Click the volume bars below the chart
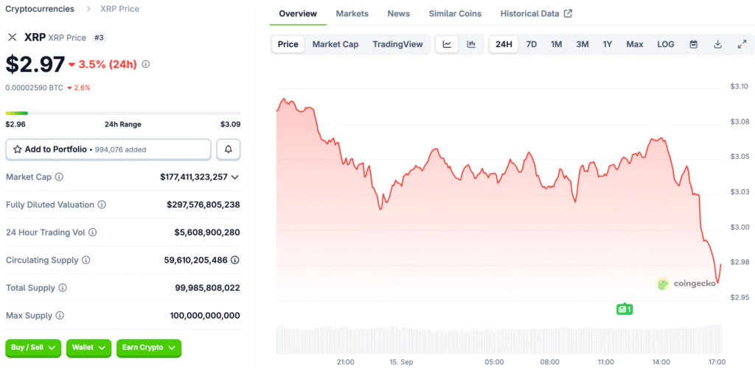 (x=499, y=339)
